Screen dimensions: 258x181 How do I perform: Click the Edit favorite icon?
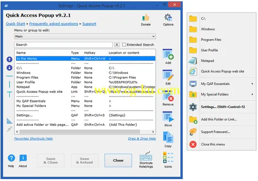(x=168, y=75)
